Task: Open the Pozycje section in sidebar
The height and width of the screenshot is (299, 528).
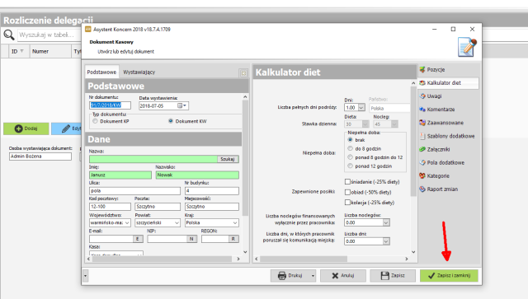Action: point(436,70)
